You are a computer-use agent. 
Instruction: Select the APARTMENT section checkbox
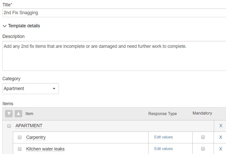[9, 126]
